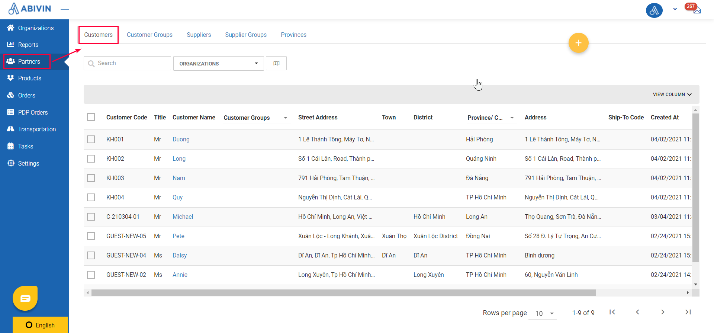Open customer Quy link
Image resolution: width=714 pixels, height=333 pixels.
[177, 197]
